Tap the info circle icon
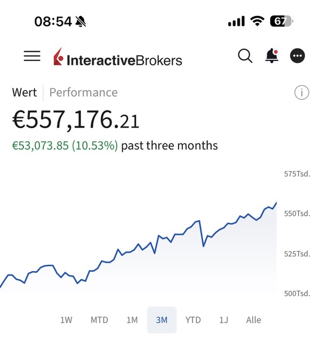The height and width of the screenshot is (349, 321). [x=301, y=92]
